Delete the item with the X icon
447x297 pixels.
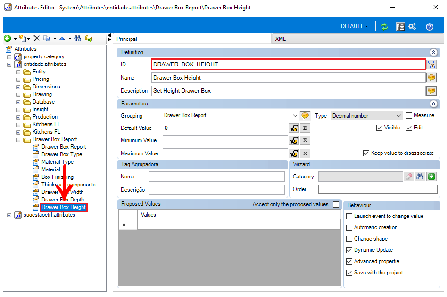point(36,38)
